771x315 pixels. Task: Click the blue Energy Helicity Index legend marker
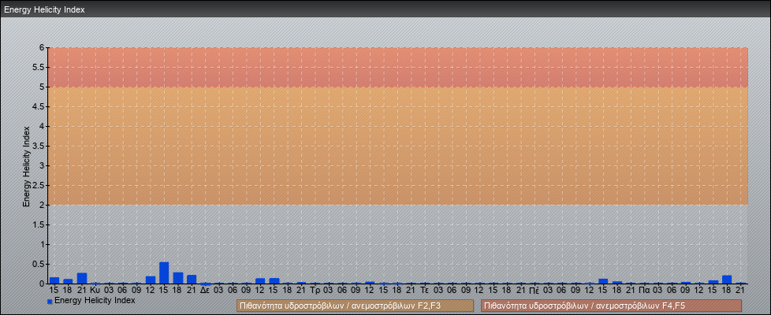[x=50, y=302]
